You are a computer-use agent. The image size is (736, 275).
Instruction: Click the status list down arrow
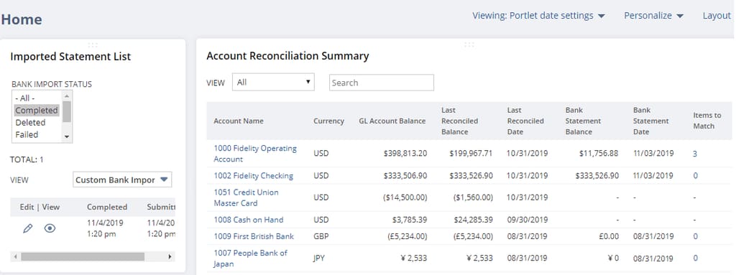tap(67, 136)
